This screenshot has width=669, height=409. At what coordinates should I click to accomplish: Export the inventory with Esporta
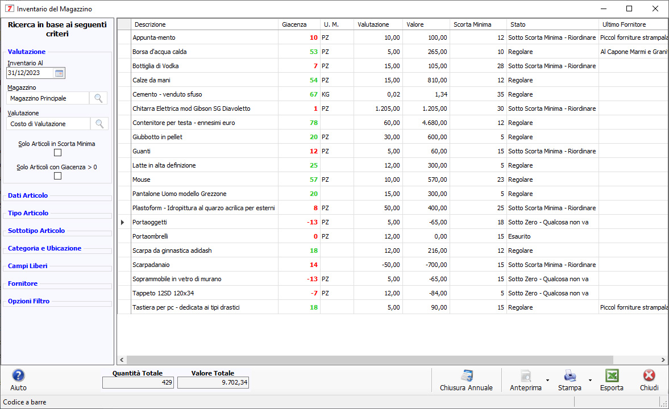(x=612, y=379)
